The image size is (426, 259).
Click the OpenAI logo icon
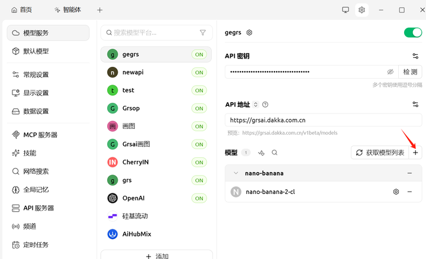tap(112, 198)
